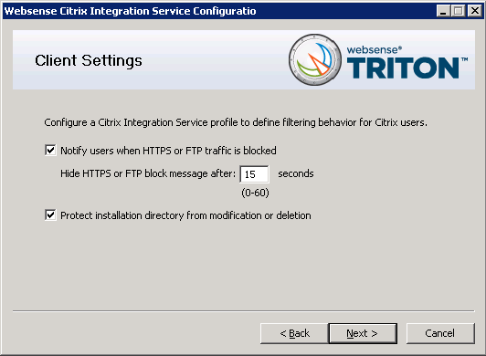Cancel the configuration wizard
This screenshot has width=486, height=356.
pos(440,333)
